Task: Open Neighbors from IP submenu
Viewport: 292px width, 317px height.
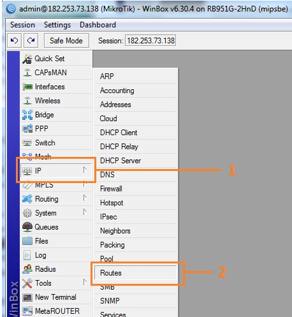Action: 136,231
